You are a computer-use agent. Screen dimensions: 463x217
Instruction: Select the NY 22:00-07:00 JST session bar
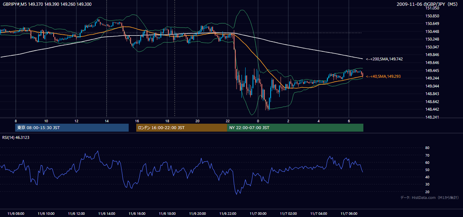pyautogui.click(x=295, y=128)
